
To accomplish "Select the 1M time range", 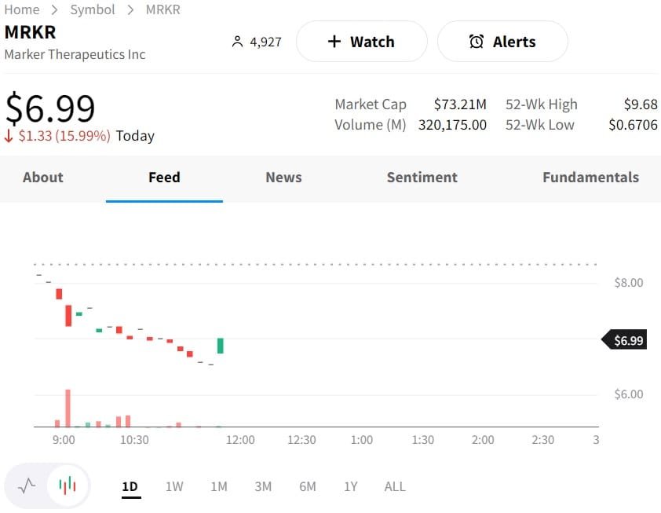I will [x=219, y=486].
